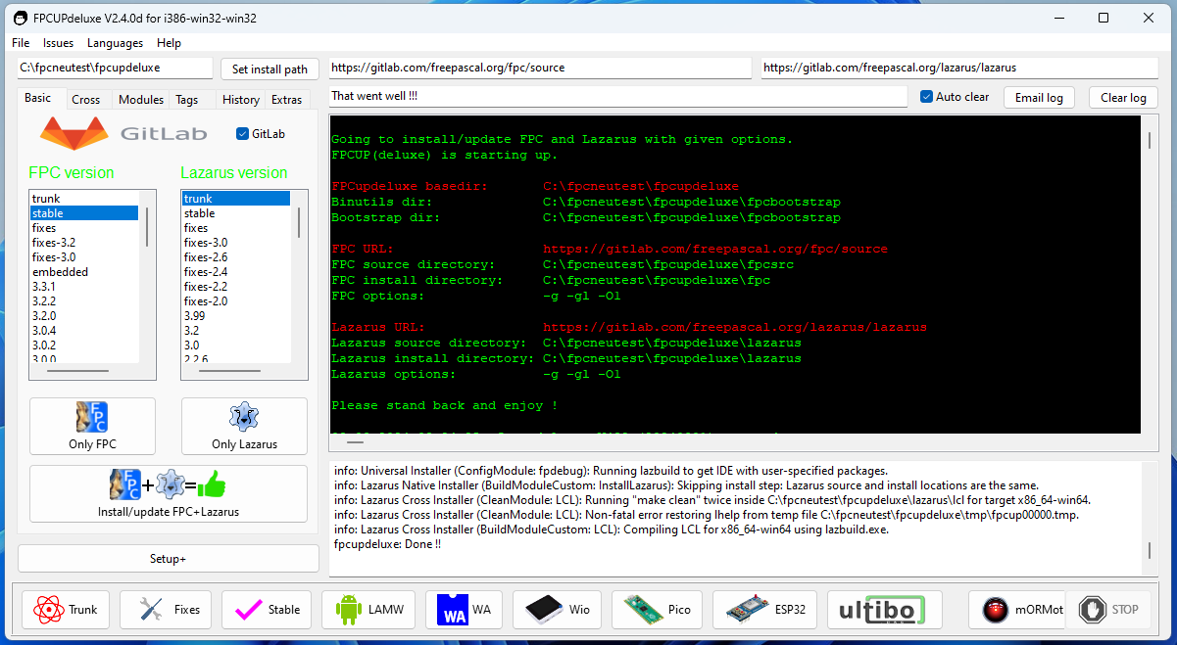Click the ESP32 board icon button
The height and width of the screenshot is (645, 1177).
click(x=764, y=609)
